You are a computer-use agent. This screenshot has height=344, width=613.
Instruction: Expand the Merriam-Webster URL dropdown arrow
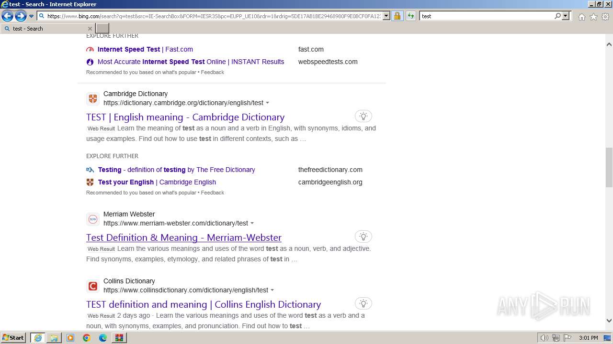tap(252, 224)
